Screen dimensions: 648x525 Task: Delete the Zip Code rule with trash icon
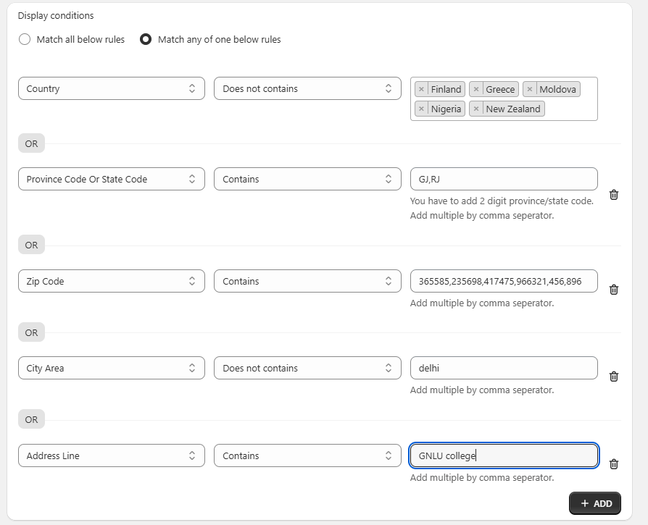click(613, 290)
